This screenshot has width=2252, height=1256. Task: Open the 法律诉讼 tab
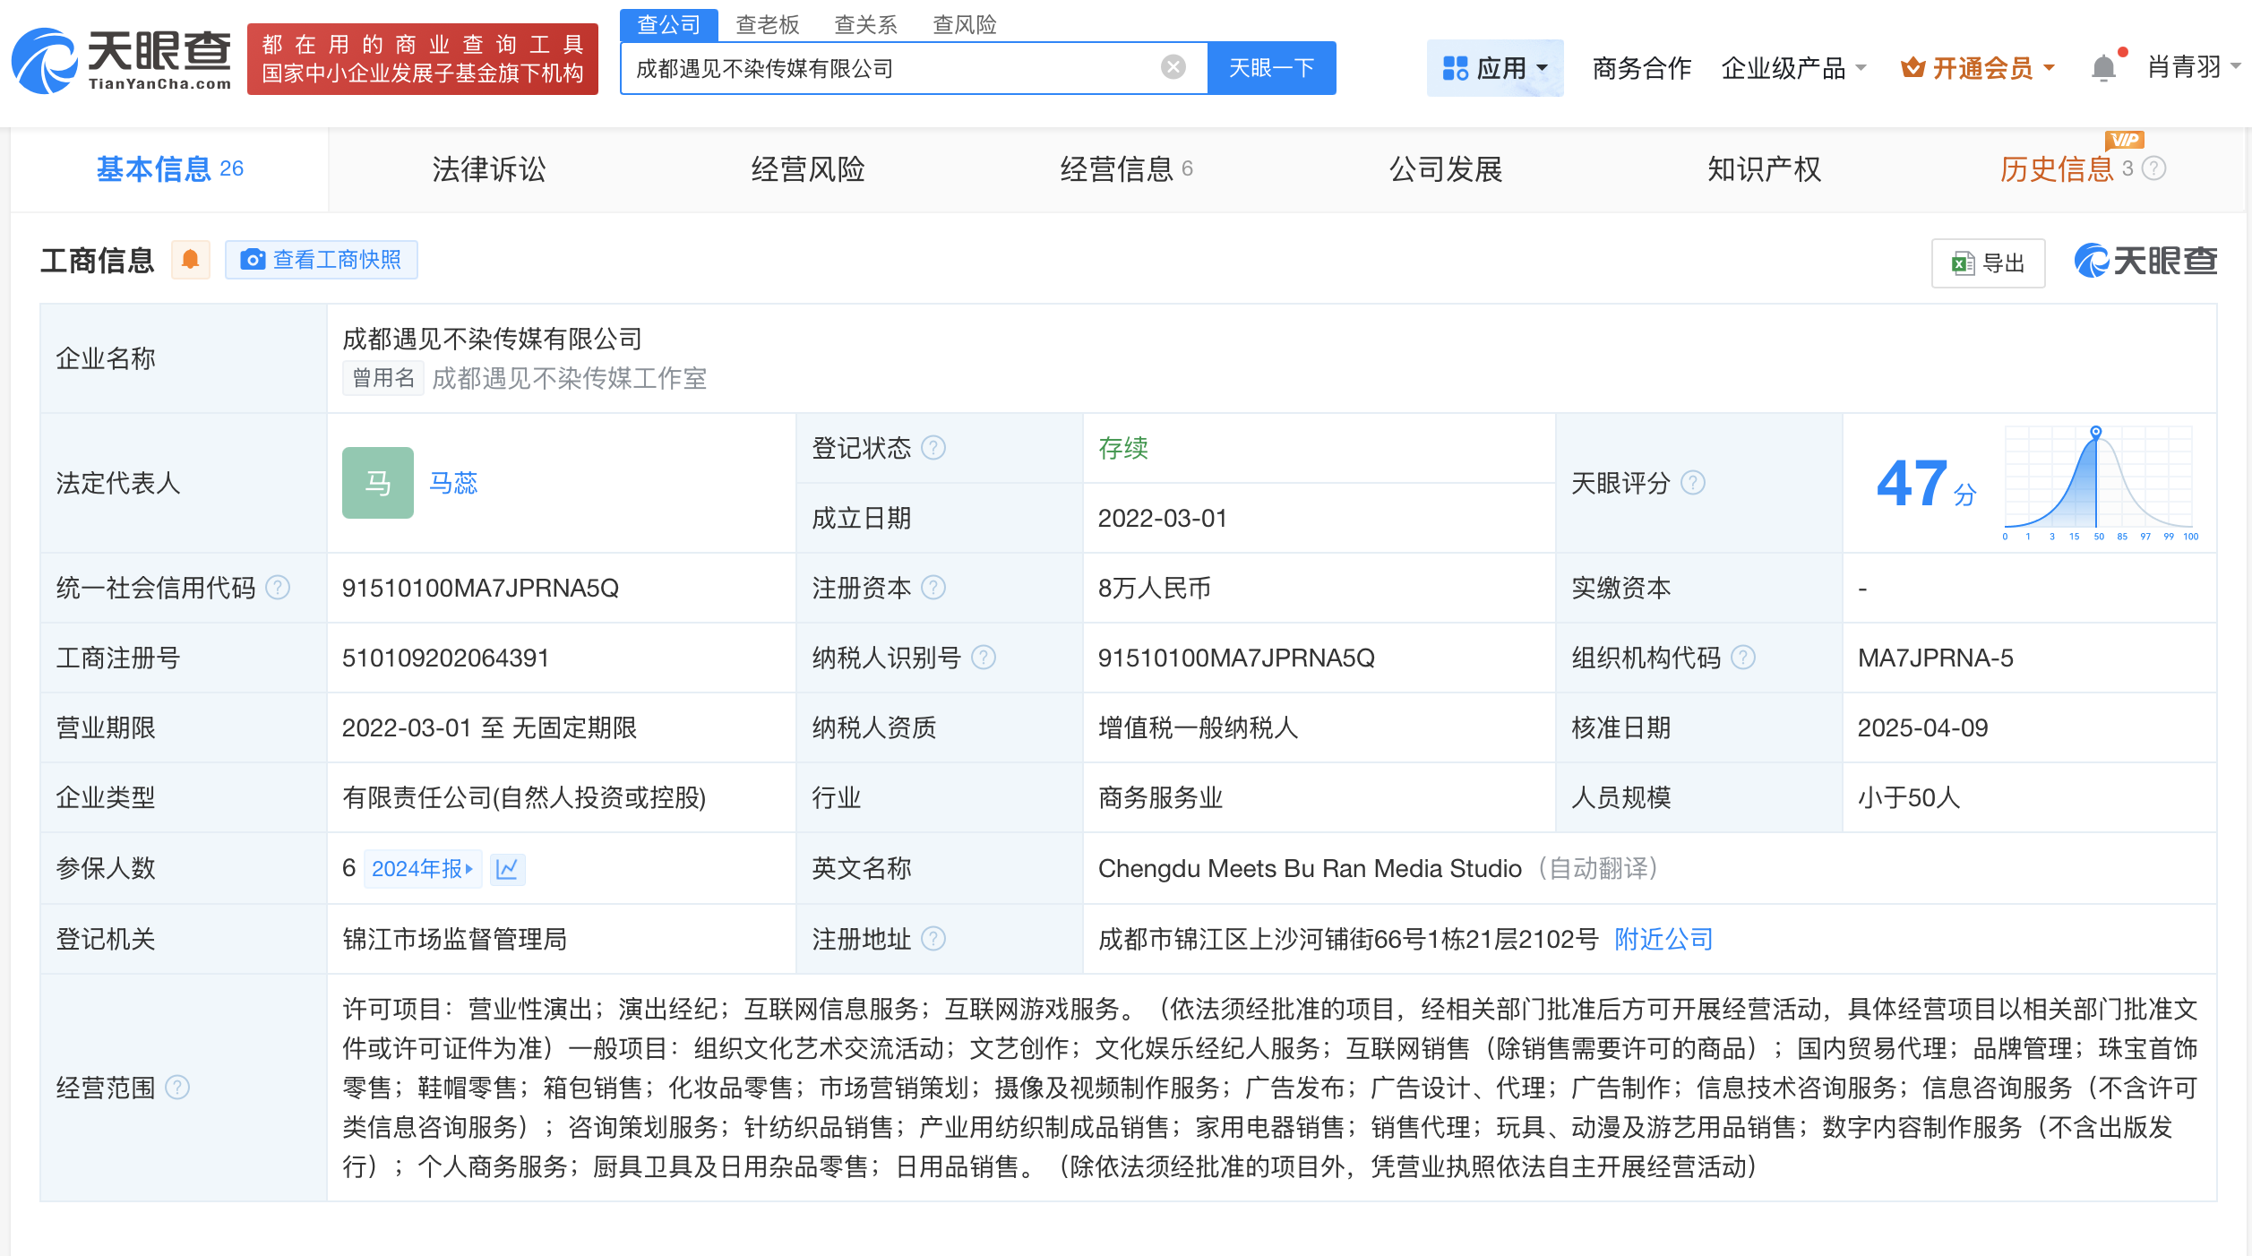click(488, 168)
